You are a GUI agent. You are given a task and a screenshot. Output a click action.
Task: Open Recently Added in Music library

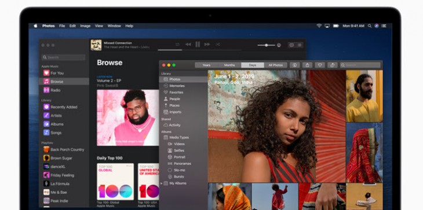coord(64,107)
